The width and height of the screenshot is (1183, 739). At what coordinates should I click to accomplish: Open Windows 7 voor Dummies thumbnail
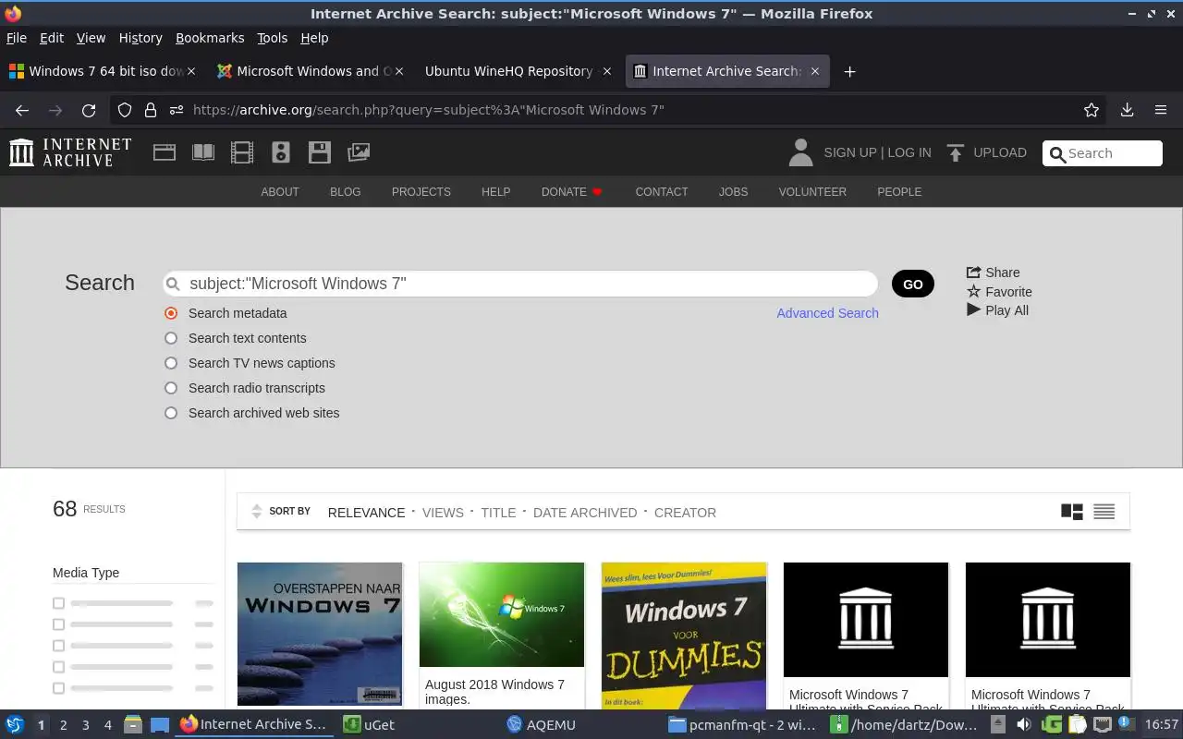[x=684, y=636]
